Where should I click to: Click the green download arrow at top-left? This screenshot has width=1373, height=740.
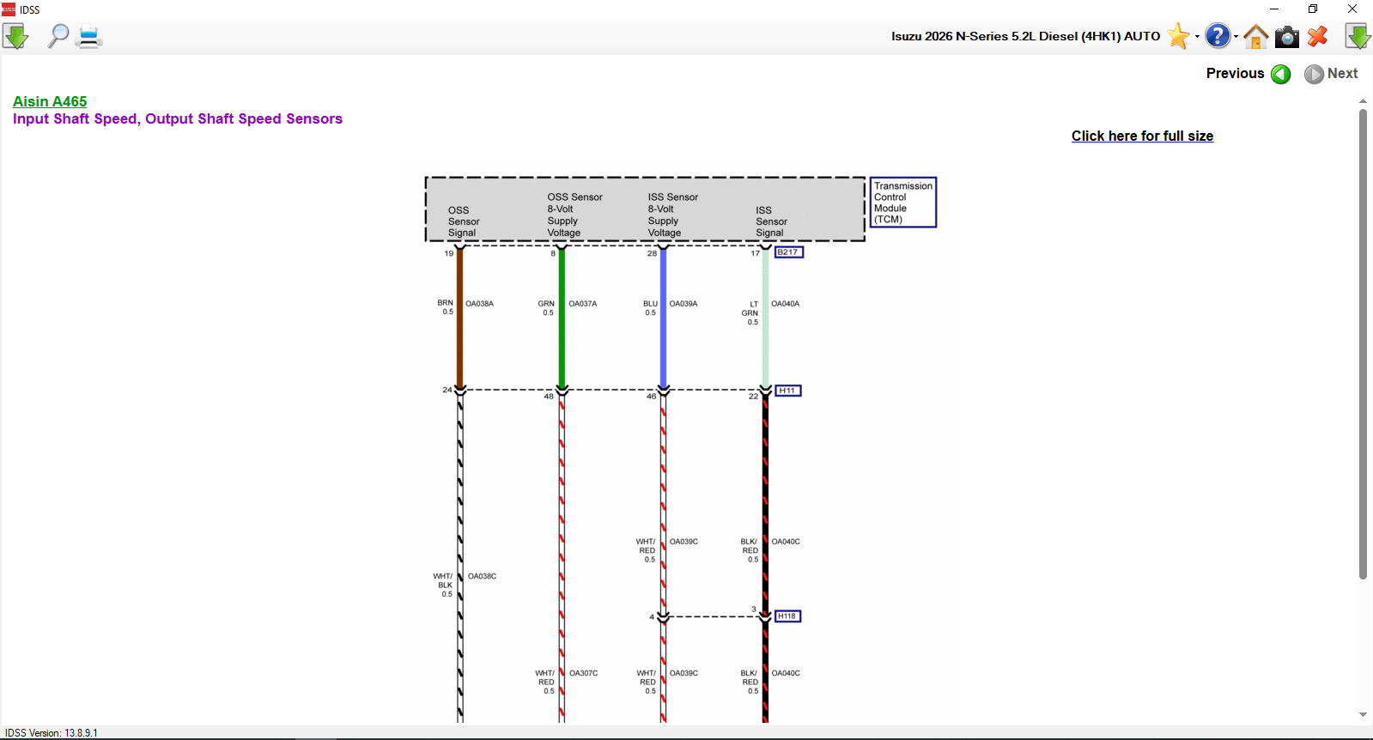[x=15, y=36]
